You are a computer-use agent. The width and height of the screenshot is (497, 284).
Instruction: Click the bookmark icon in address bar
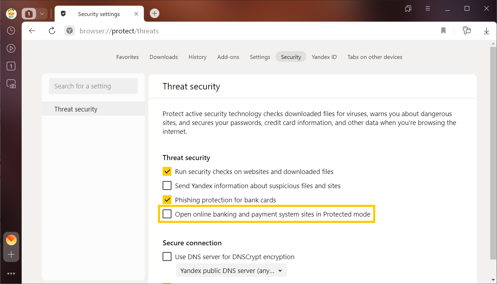tap(443, 31)
